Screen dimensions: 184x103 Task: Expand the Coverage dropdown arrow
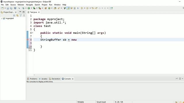click(37, 8)
